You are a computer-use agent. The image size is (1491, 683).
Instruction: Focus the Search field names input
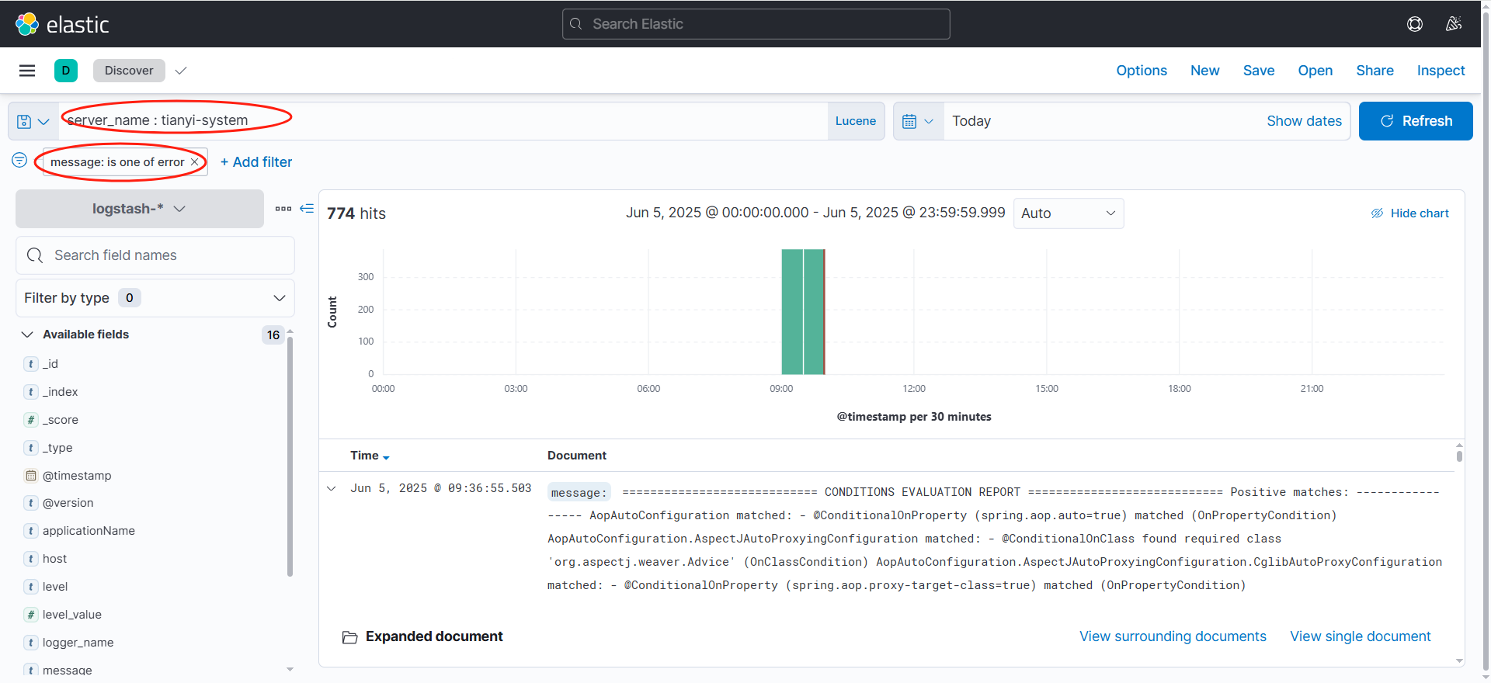[155, 255]
